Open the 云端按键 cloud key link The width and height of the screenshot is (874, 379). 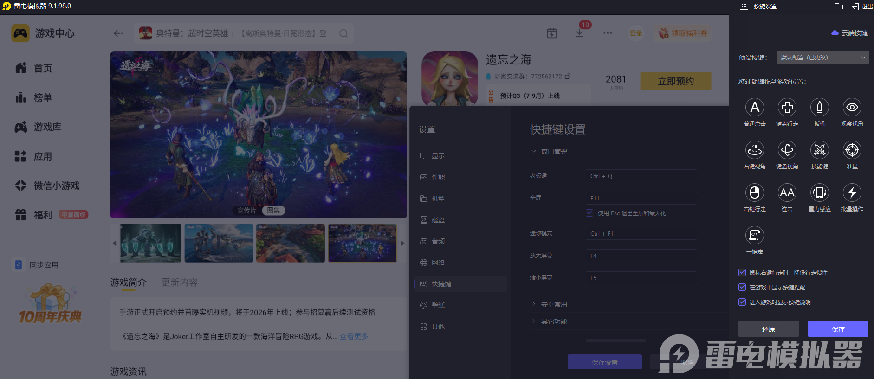(849, 33)
